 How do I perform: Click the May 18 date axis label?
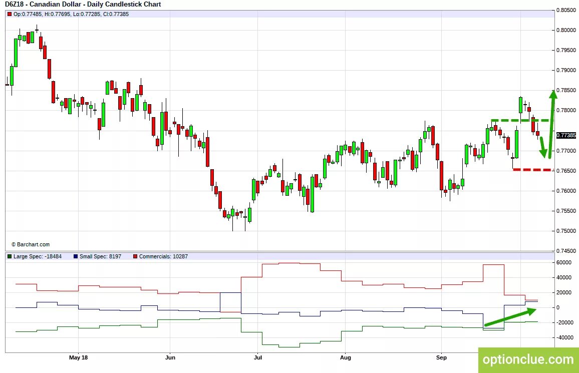point(78,357)
